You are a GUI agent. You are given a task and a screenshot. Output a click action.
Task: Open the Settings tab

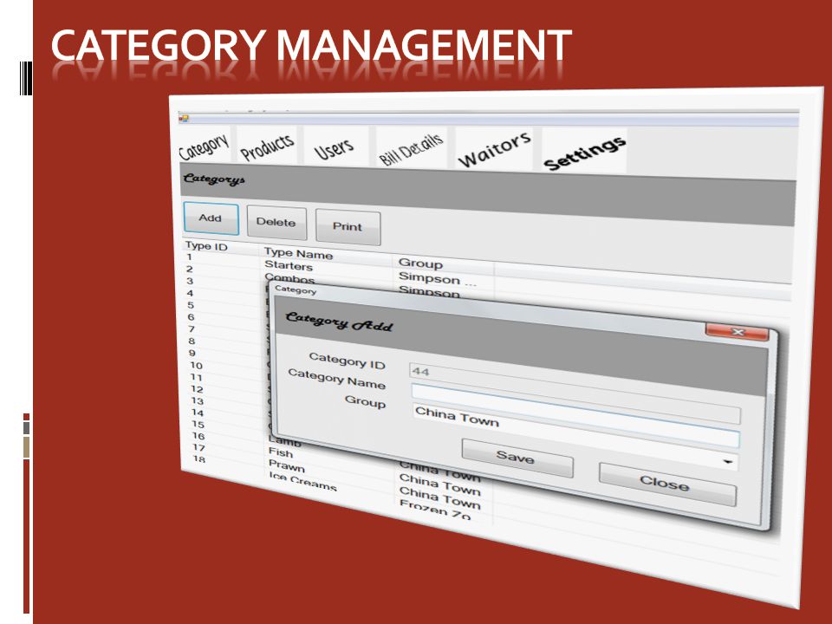click(584, 151)
